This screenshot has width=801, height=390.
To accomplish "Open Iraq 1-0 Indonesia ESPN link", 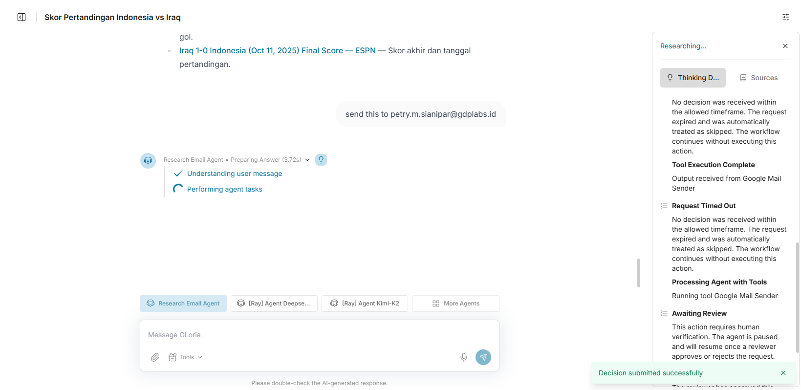I will [x=277, y=51].
